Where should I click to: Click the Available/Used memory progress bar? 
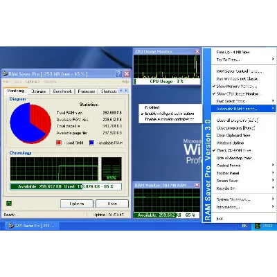pos(66,186)
